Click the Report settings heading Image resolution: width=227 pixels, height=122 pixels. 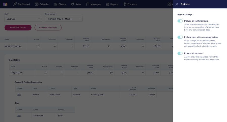click(185, 15)
